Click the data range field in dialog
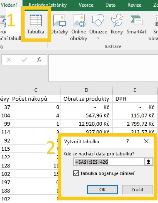The height and width of the screenshot is (203, 158). click(109, 162)
